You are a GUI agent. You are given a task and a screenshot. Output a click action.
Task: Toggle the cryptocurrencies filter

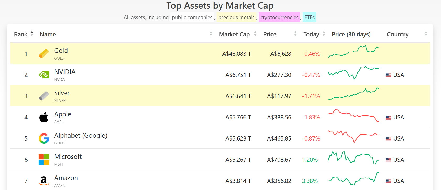[279, 17]
